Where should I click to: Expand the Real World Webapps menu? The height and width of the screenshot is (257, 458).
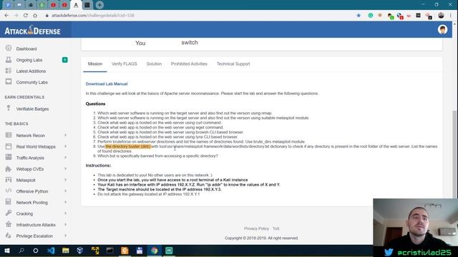[65, 146]
